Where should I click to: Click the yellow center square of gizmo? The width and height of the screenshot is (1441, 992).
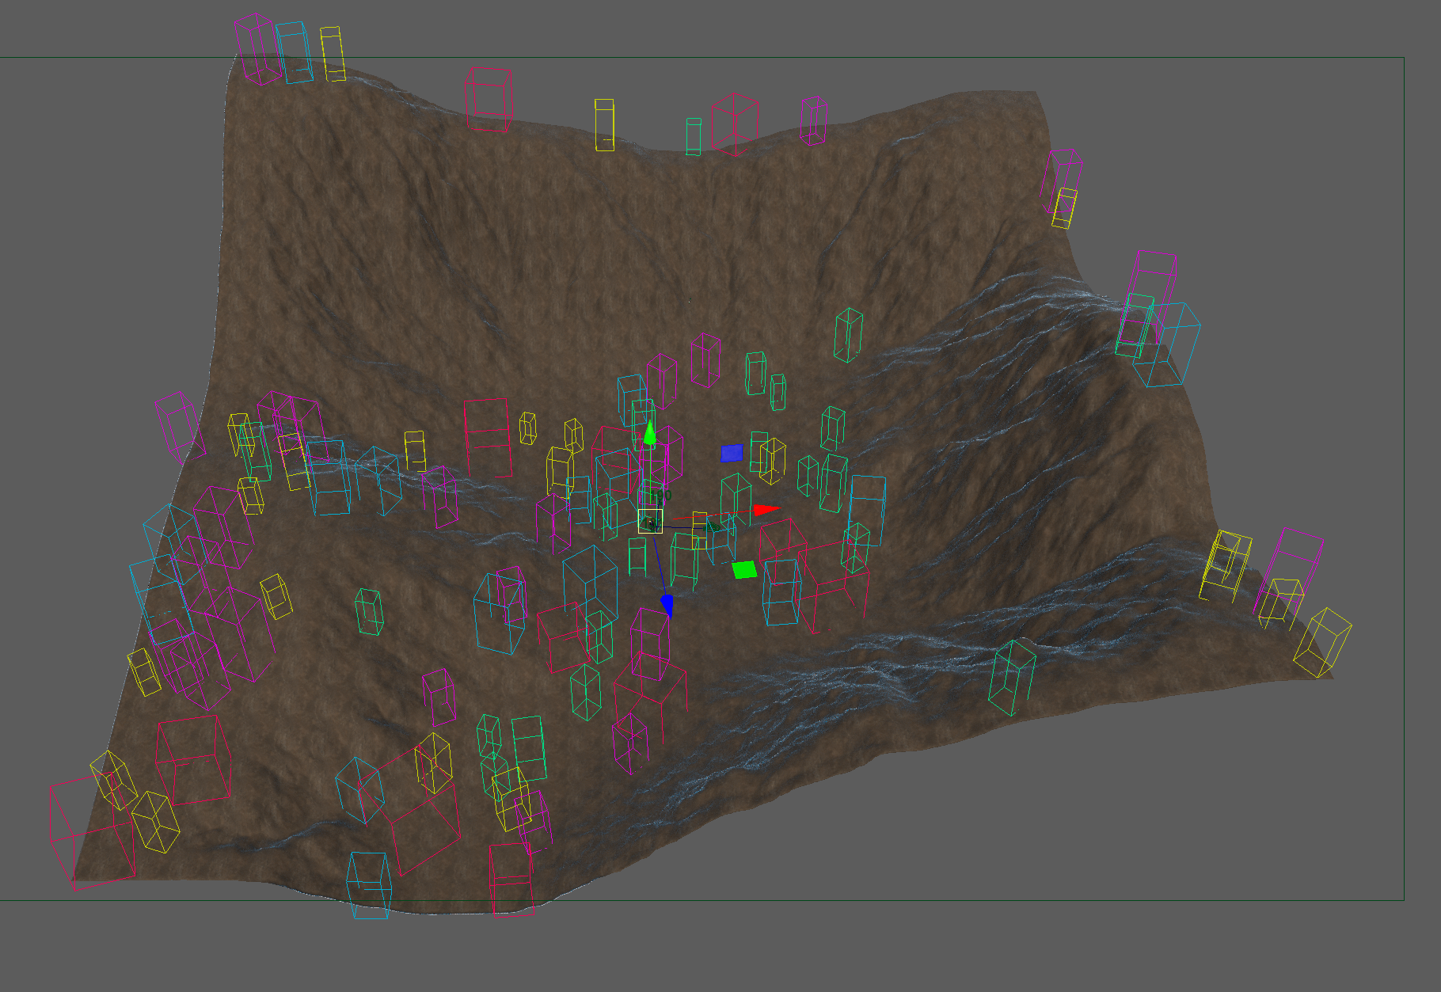pos(651,522)
